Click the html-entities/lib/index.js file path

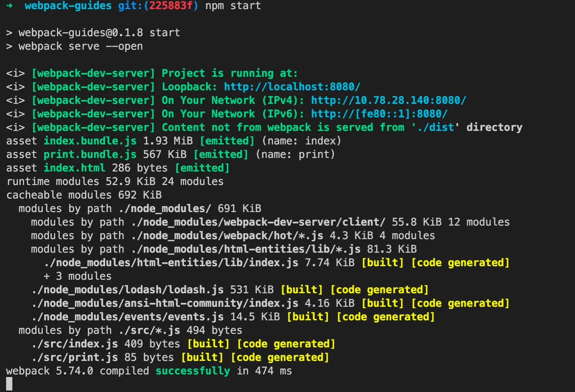coord(171,263)
